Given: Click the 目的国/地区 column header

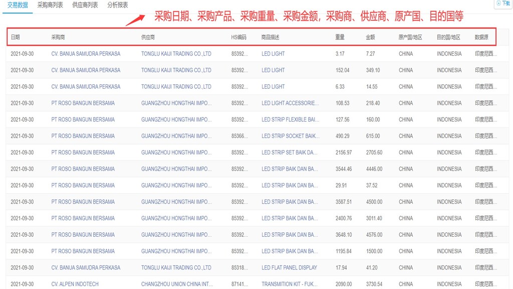Looking at the screenshot, I should click(448, 37).
